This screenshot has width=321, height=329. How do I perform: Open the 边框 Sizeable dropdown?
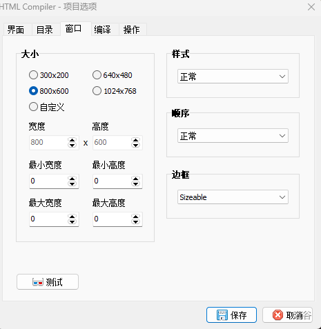point(233,197)
